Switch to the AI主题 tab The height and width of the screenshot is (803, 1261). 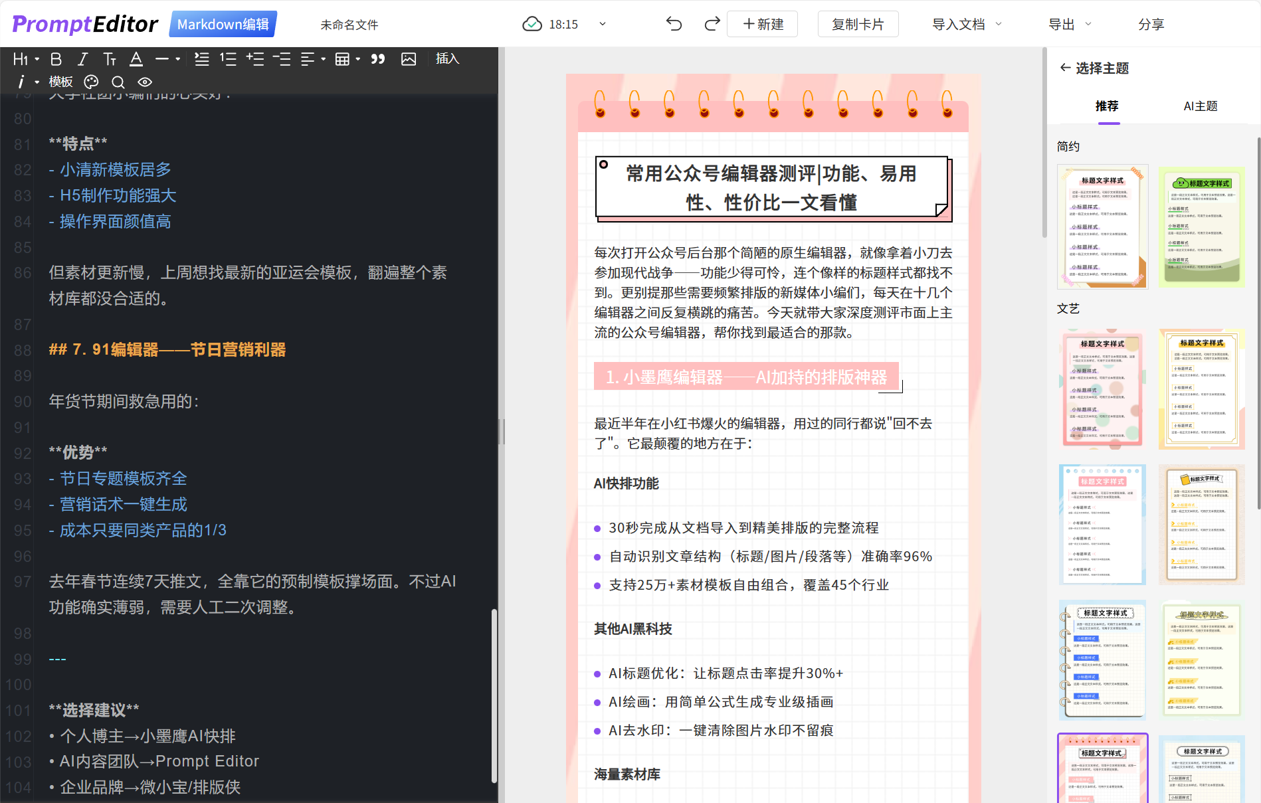tap(1201, 106)
